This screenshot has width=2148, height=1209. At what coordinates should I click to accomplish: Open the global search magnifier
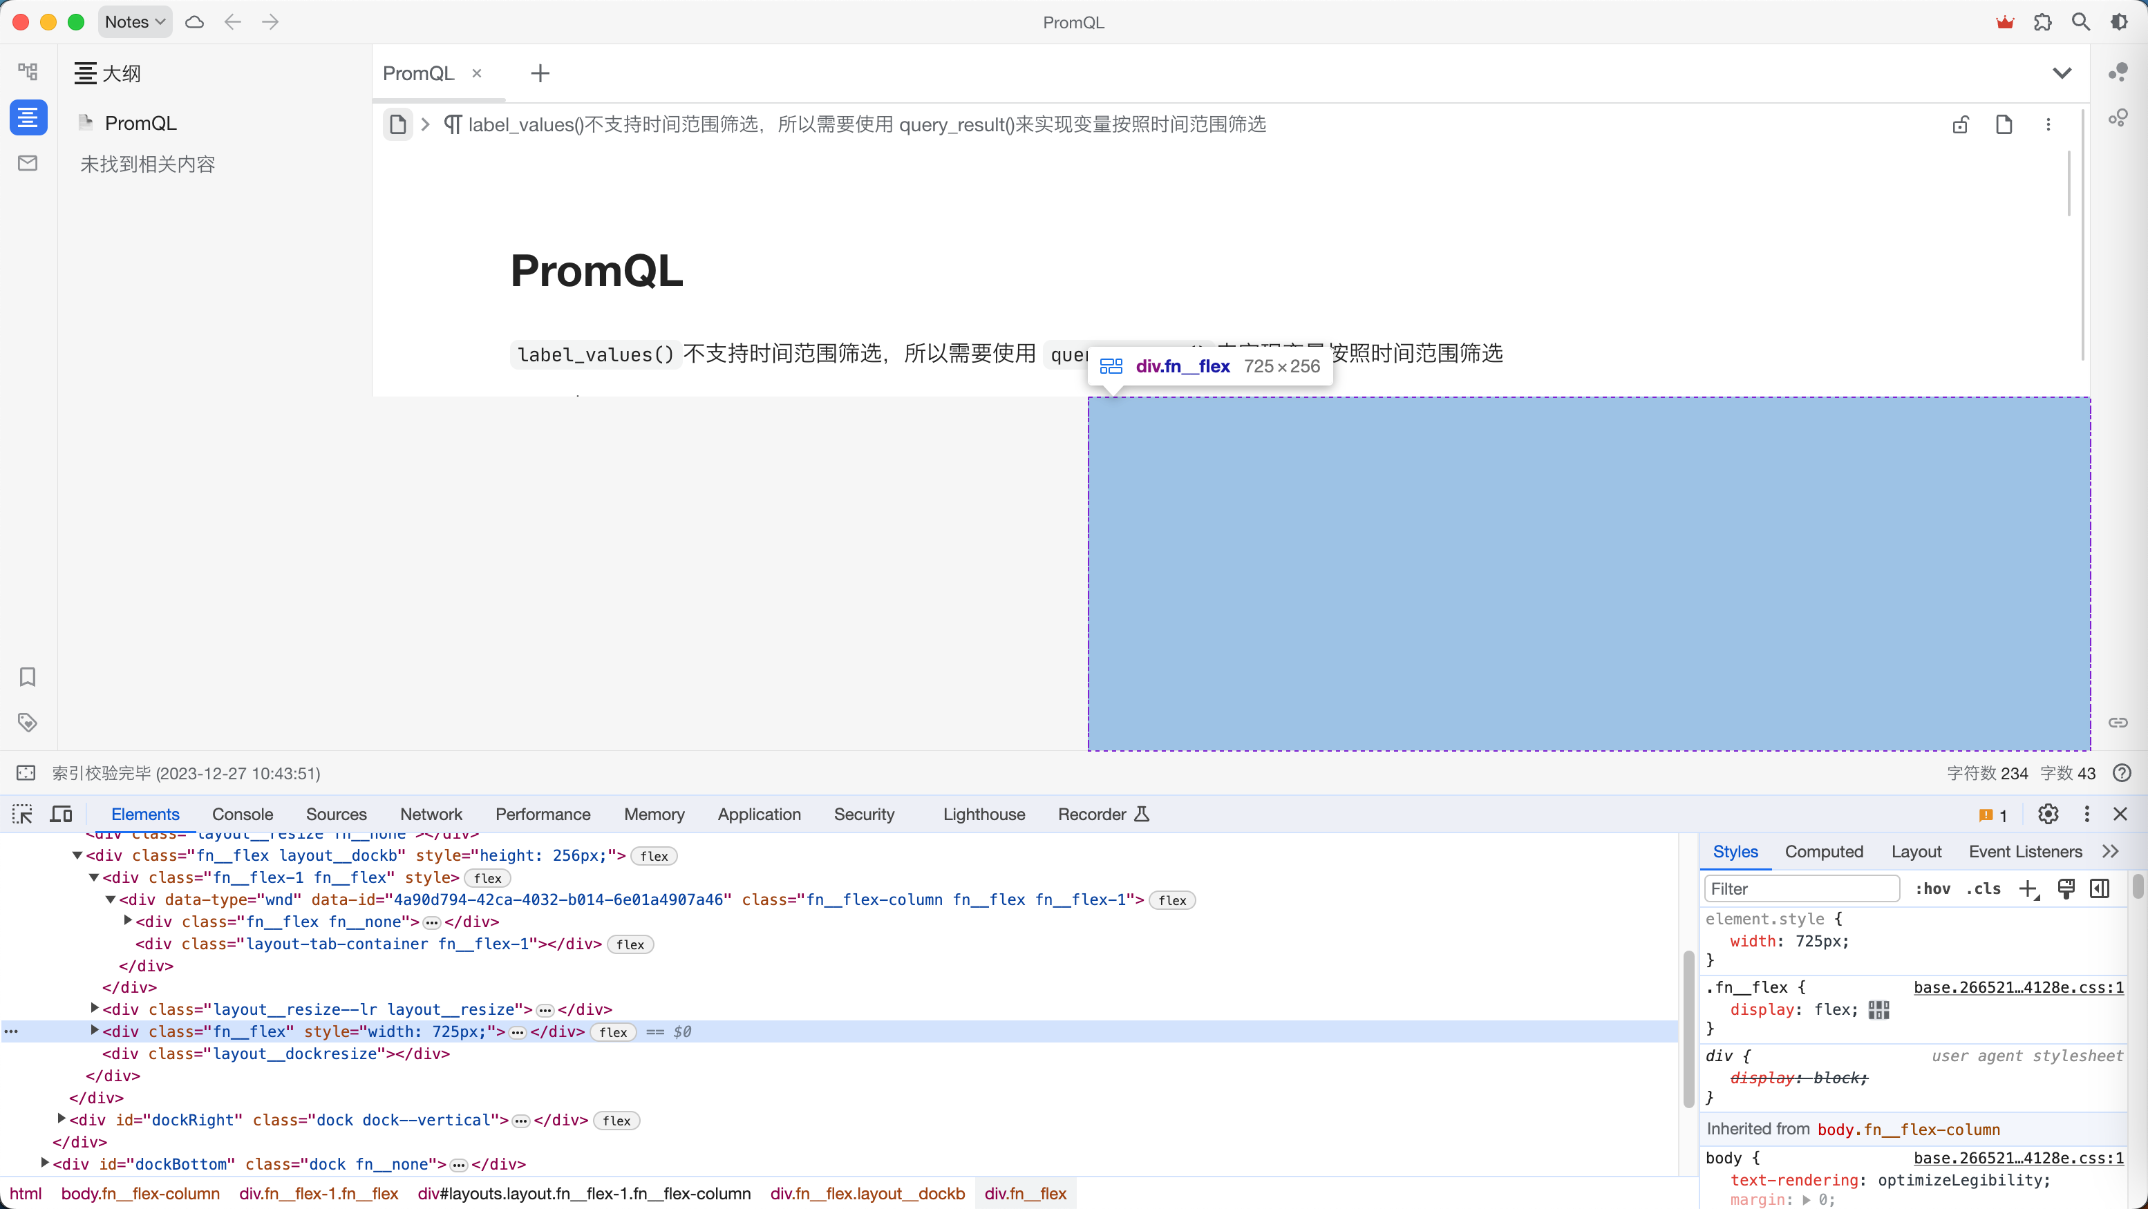[2080, 23]
